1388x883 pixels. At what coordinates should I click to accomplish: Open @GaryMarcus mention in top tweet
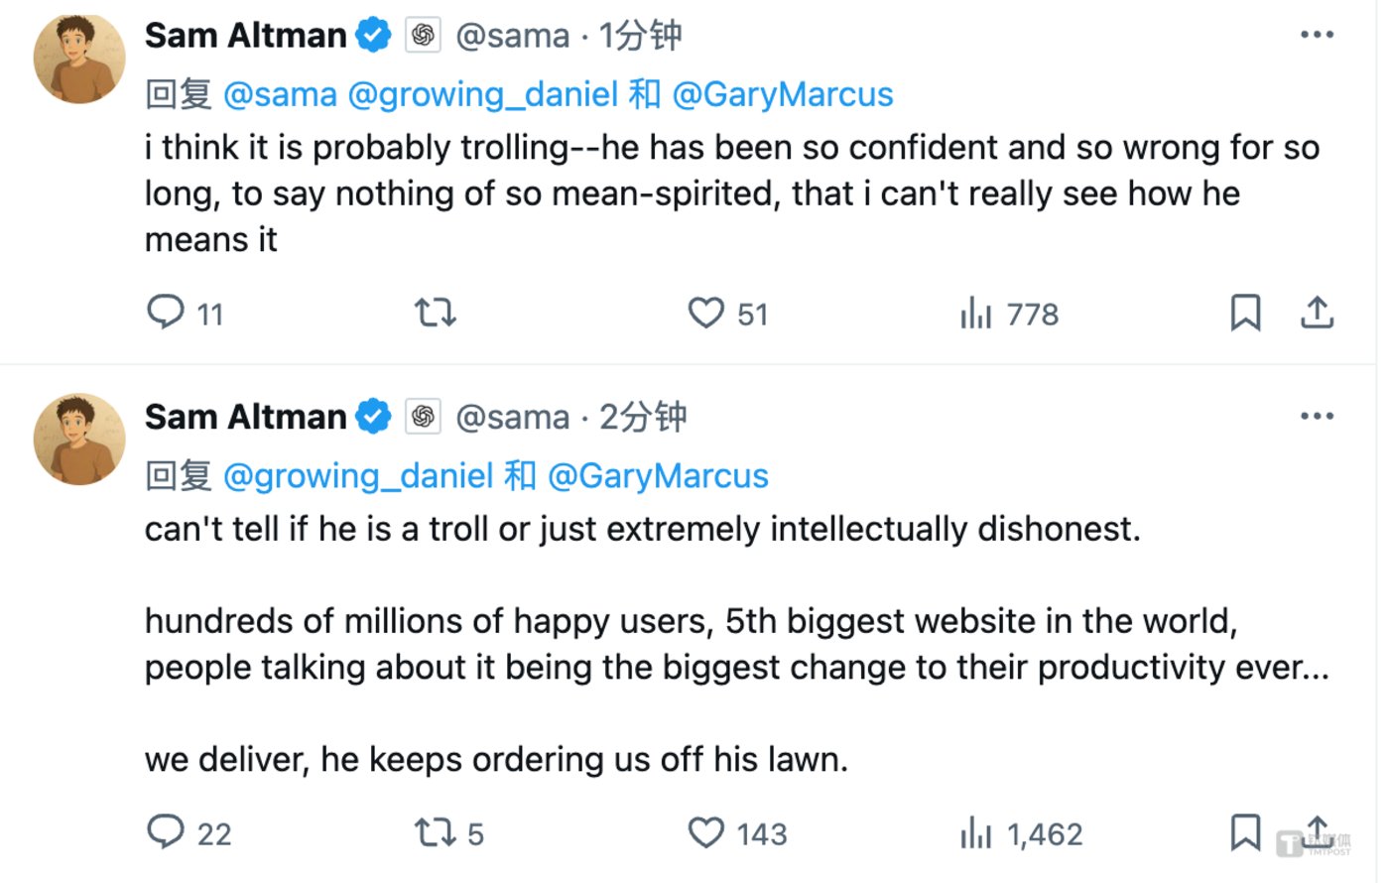point(783,94)
